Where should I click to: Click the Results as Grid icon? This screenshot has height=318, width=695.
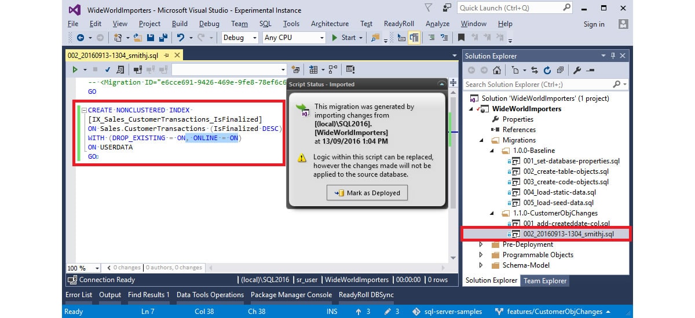[x=313, y=70]
